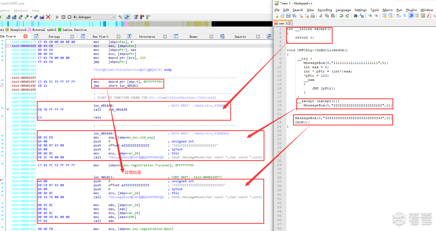The image size is (436, 231).
Task: Click the Notepad++ Zoom In icon
Action: pyautogui.click(x=370, y=16)
